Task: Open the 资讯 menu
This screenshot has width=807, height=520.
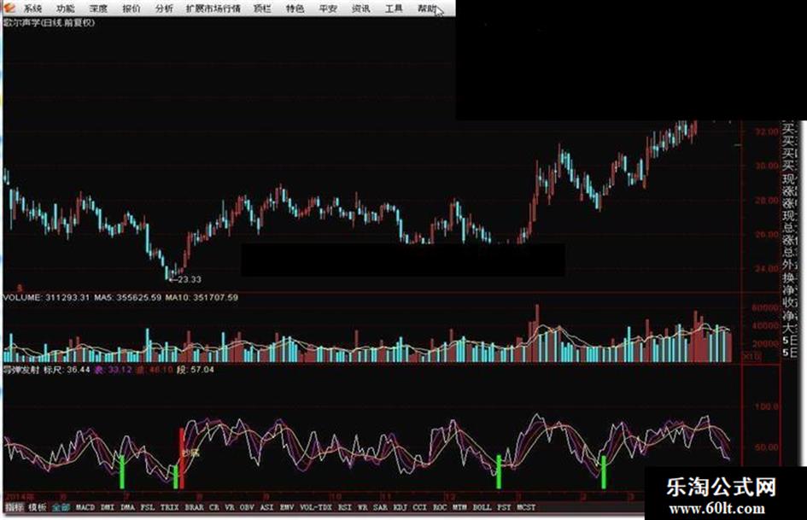Action: (360, 9)
